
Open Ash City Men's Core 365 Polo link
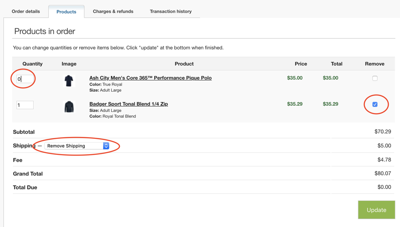click(150, 78)
